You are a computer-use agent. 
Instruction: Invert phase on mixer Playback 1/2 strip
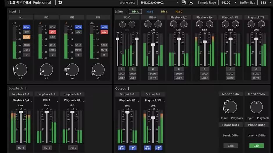(x=179, y=69)
